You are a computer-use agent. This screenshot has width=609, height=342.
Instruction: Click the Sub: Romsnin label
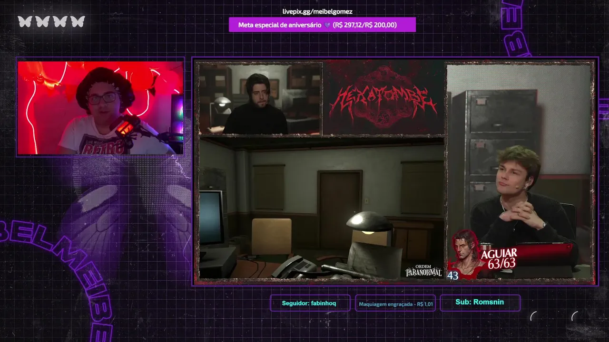click(480, 302)
